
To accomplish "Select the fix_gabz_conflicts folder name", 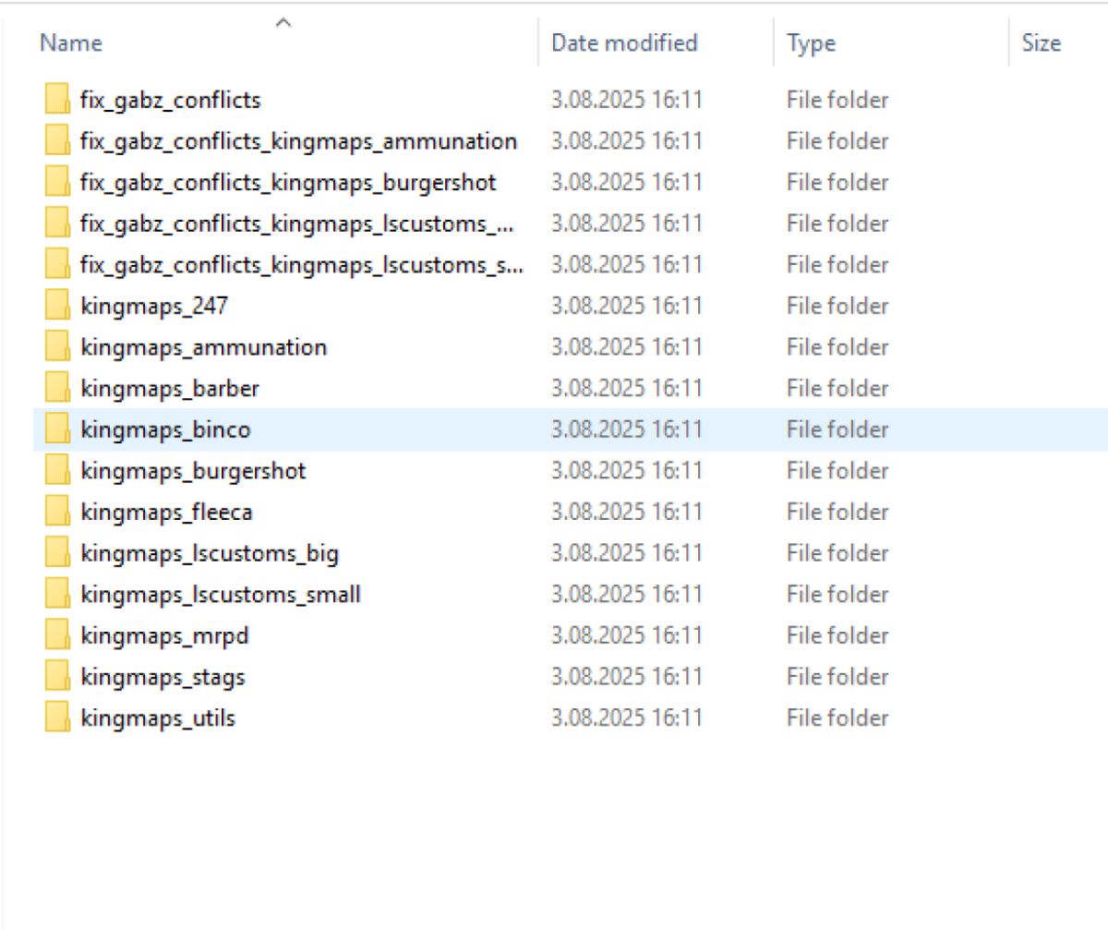I will 171,100.
